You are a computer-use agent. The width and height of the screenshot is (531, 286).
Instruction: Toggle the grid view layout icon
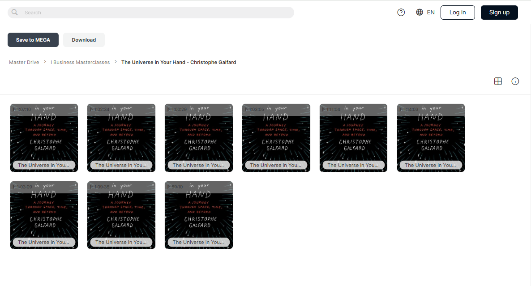click(x=498, y=81)
